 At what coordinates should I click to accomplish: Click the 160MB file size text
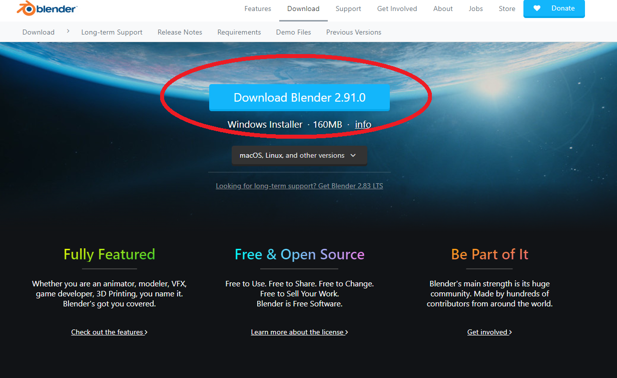coord(328,125)
